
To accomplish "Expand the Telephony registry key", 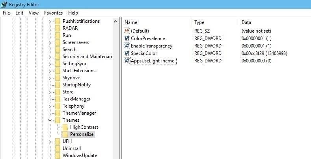I will pyautogui.click(x=50, y=106).
